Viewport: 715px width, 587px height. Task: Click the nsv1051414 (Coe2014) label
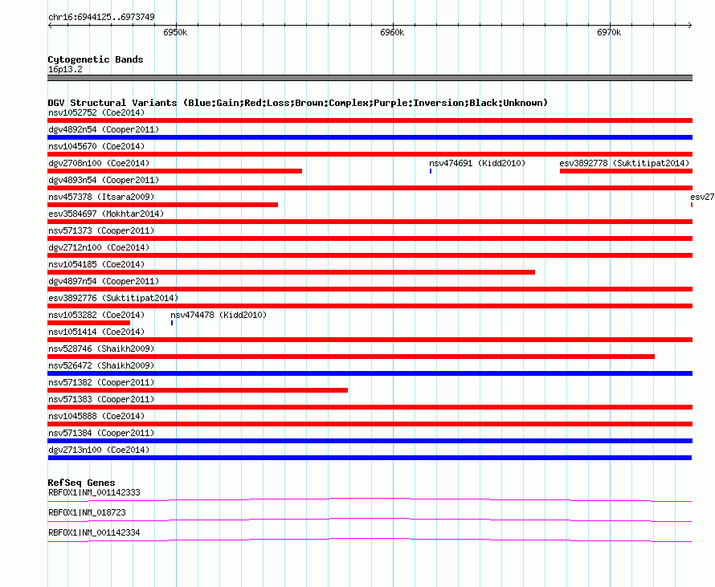click(96, 332)
